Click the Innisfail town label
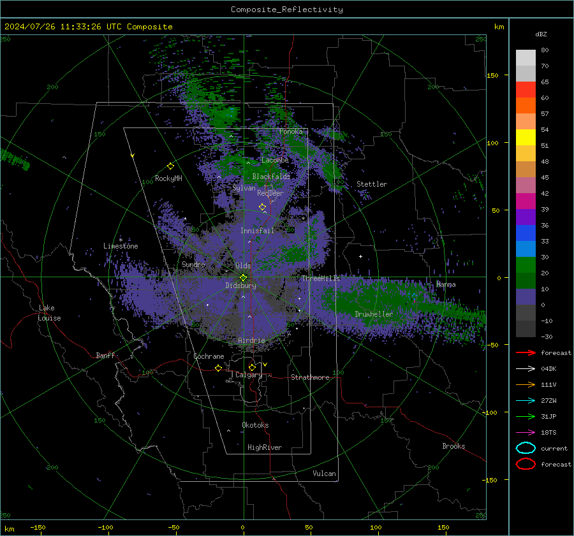 click(x=257, y=231)
